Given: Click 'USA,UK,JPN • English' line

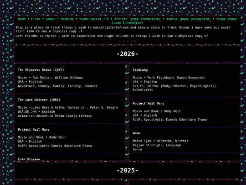Looking at the screenshot, I should pos(36,112).
